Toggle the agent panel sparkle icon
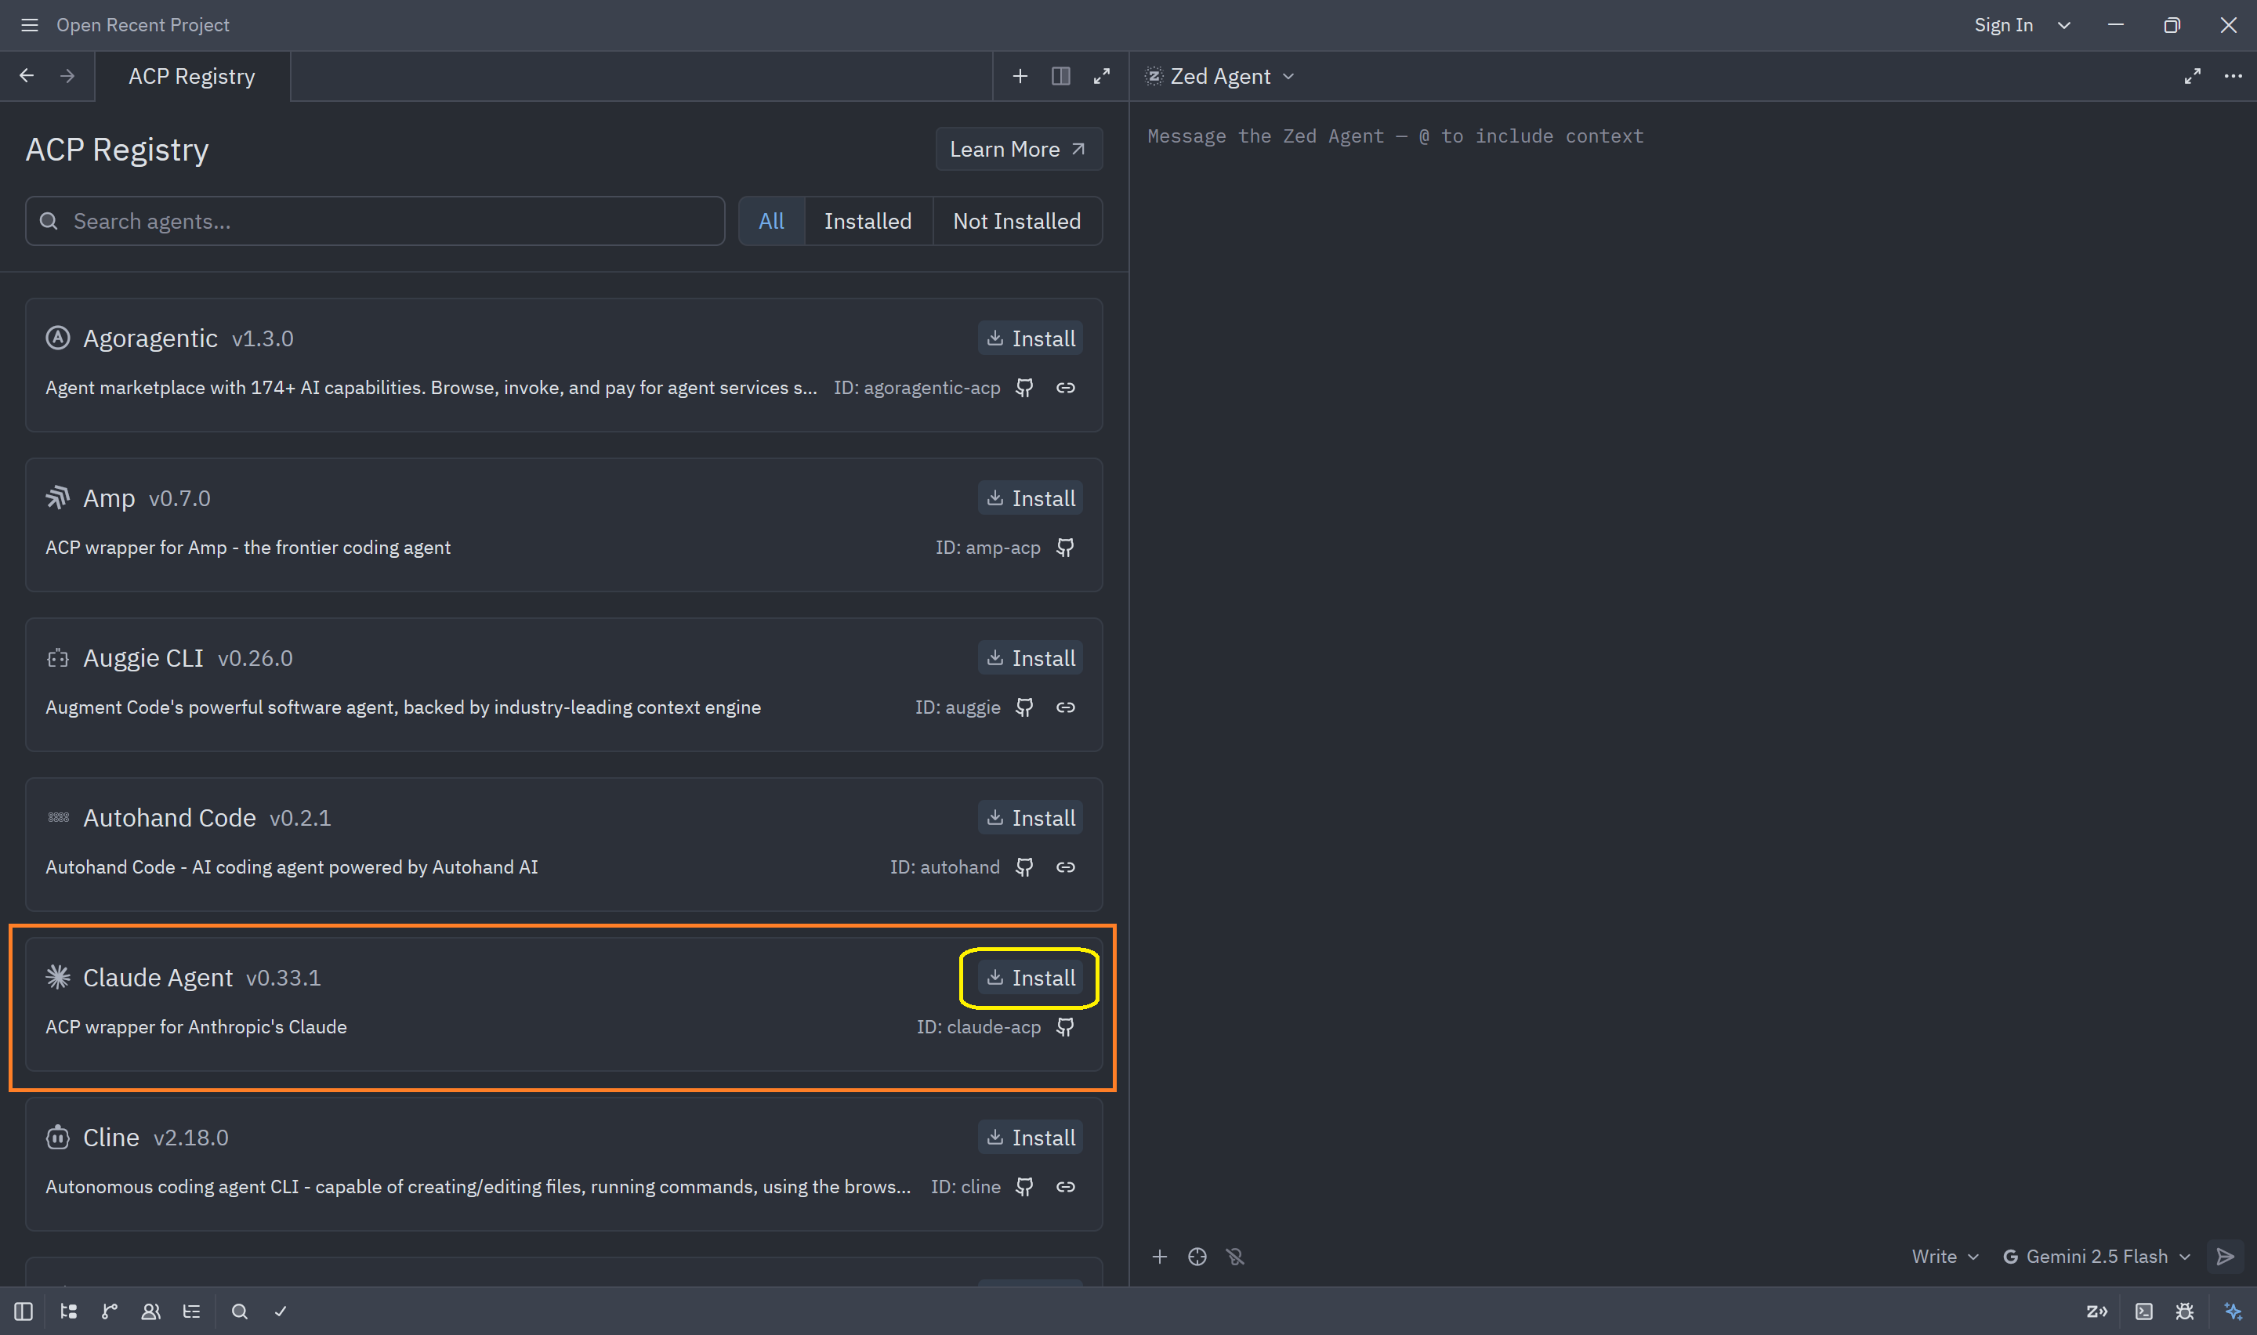This screenshot has height=1335, width=2257. pyautogui.click(x=2233, y=1311)
